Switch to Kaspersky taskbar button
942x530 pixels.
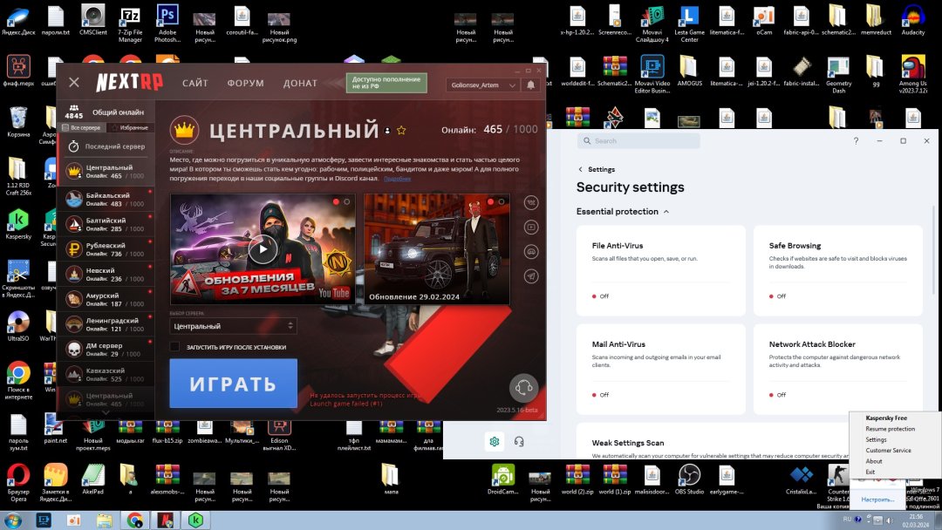coord(195,520)
